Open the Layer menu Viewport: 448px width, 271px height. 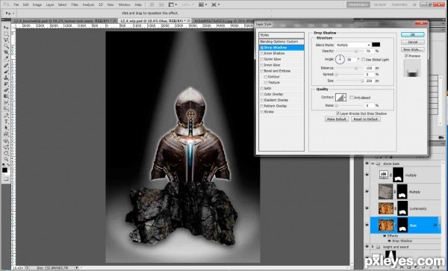[x=50, y=5]
